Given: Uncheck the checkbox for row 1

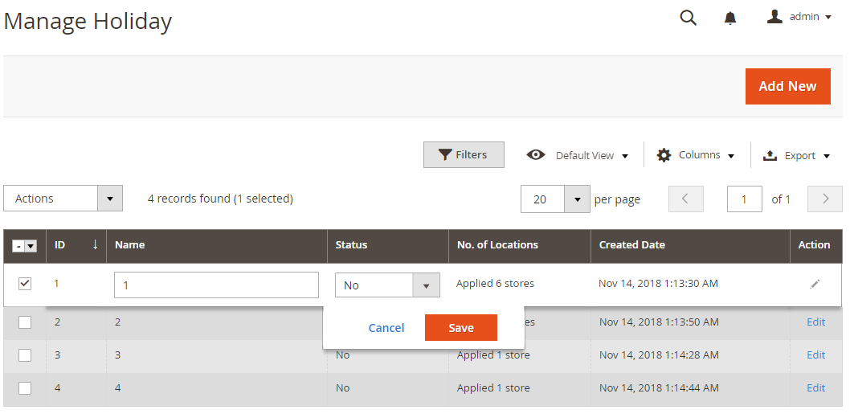Looking at the screenshot, I should point(25,284).
